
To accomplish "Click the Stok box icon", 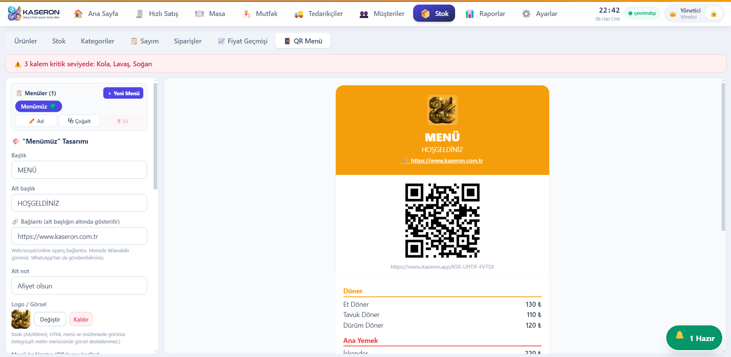I will pyautogui.click(x=426, y=14).
